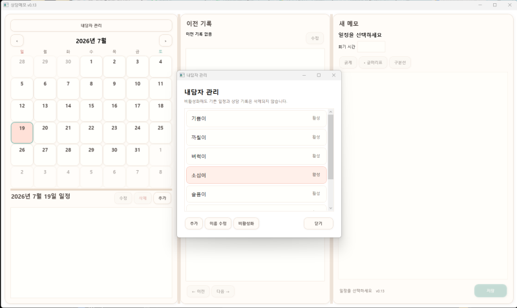The height and width of the screenshot is (308, 517).
Task: Select highlighted client 소심이
Action: point(256,175)
